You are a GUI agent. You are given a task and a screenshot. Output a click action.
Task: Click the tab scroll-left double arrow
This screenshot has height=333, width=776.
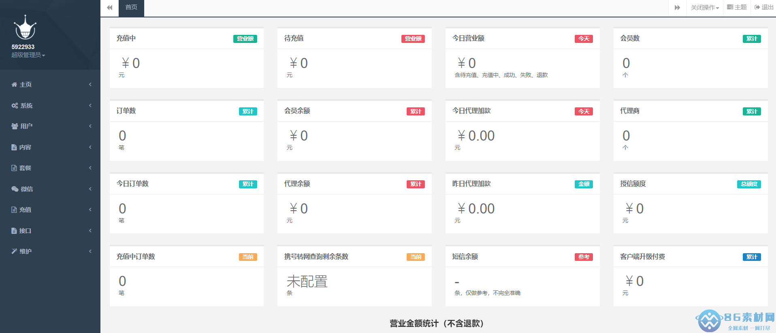(109, 8)
